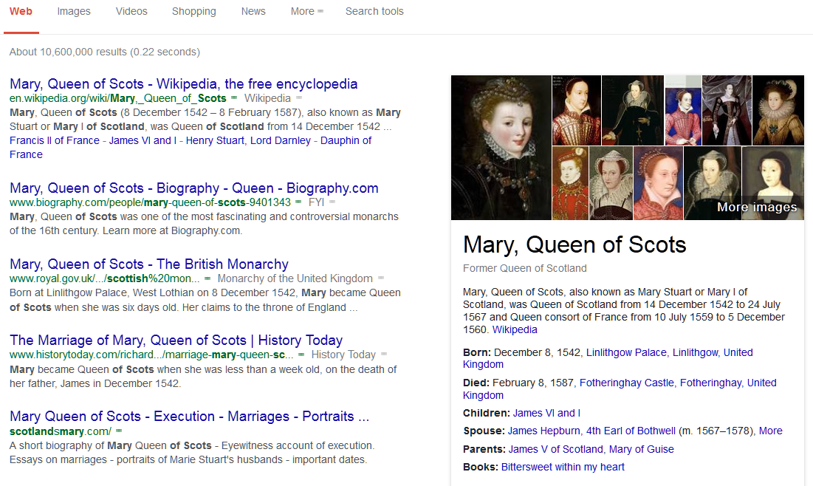
Task: Follow the James VI and I sitelink under Wikipedia
Action: click(143, 140)
